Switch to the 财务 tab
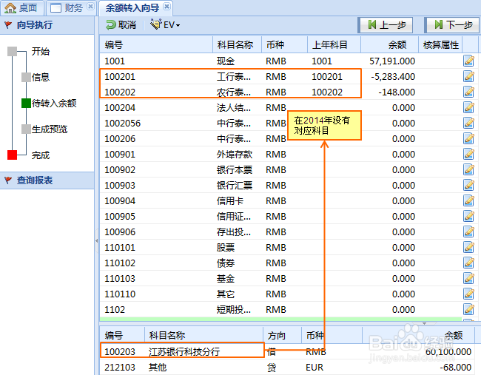The height and width of the screenshot is (375, 481). (72, 8)
